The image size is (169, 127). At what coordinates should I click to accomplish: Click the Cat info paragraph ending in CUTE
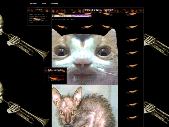tap(38, 19)
